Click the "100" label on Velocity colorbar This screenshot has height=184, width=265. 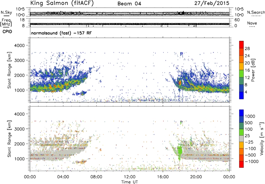(x=249, y=129)
